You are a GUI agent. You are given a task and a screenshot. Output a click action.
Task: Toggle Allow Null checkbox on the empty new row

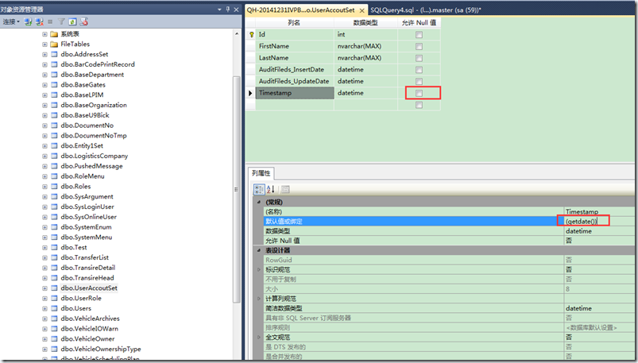coord(419,105)
